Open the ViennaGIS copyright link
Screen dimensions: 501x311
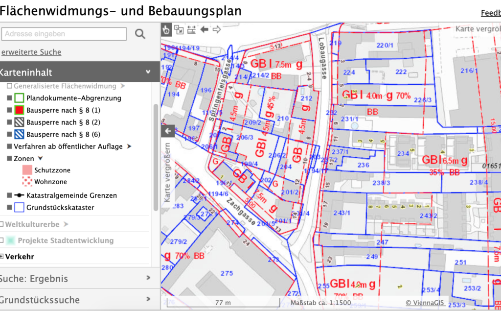tap(425, 303)
